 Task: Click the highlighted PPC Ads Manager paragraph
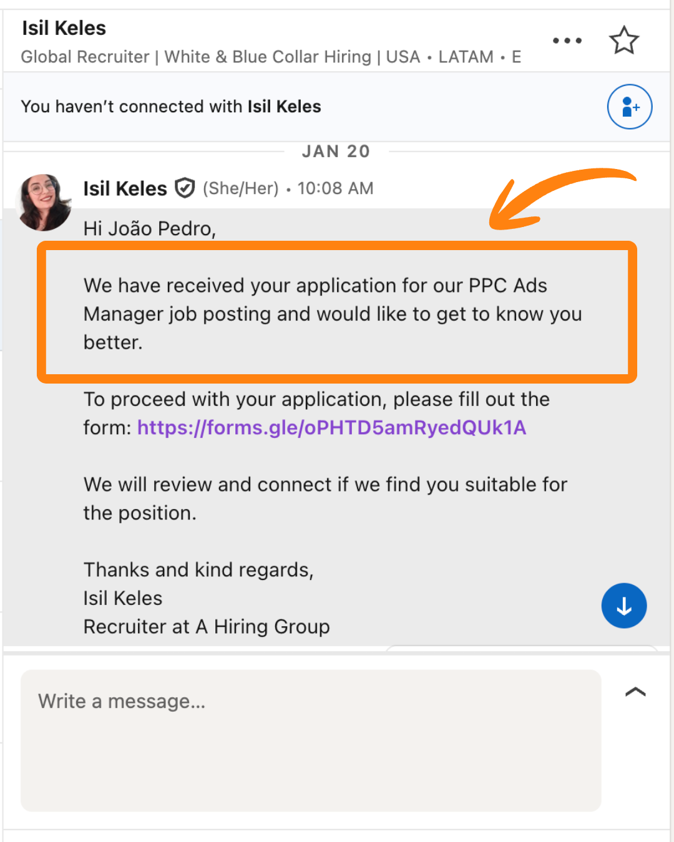pyautogui.click(x=333, y=314)
